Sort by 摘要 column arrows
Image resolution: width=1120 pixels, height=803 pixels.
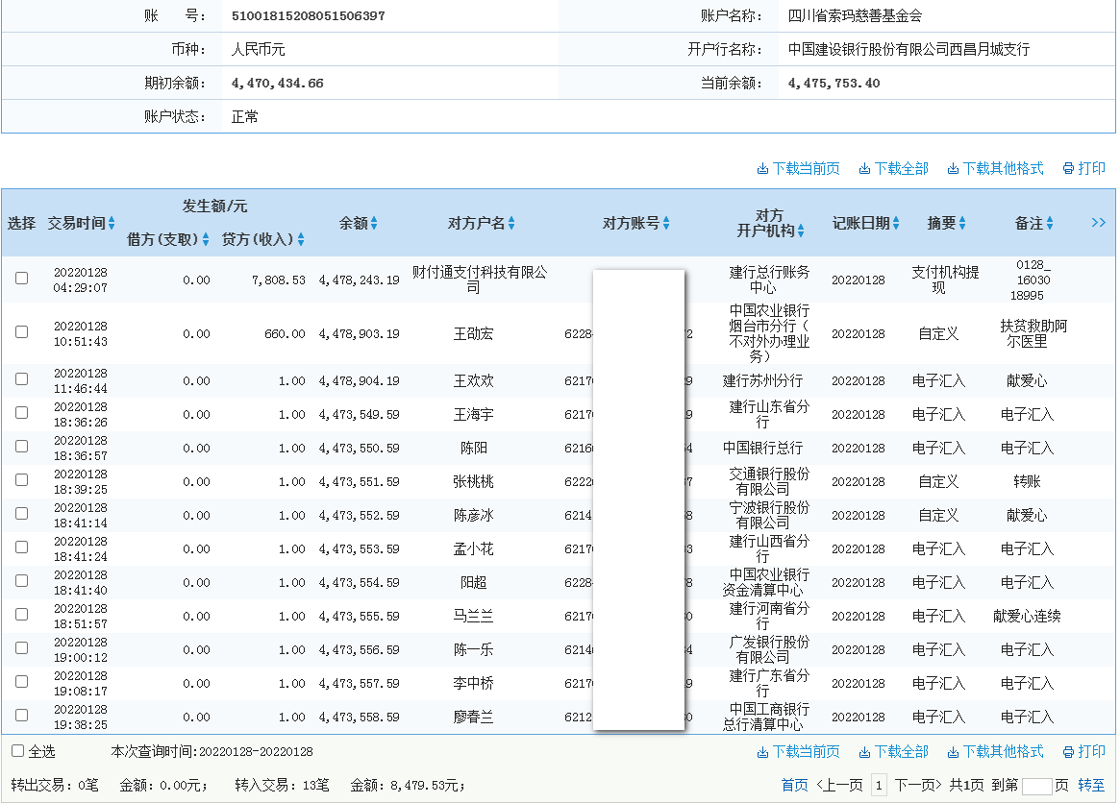click(962, 224)
